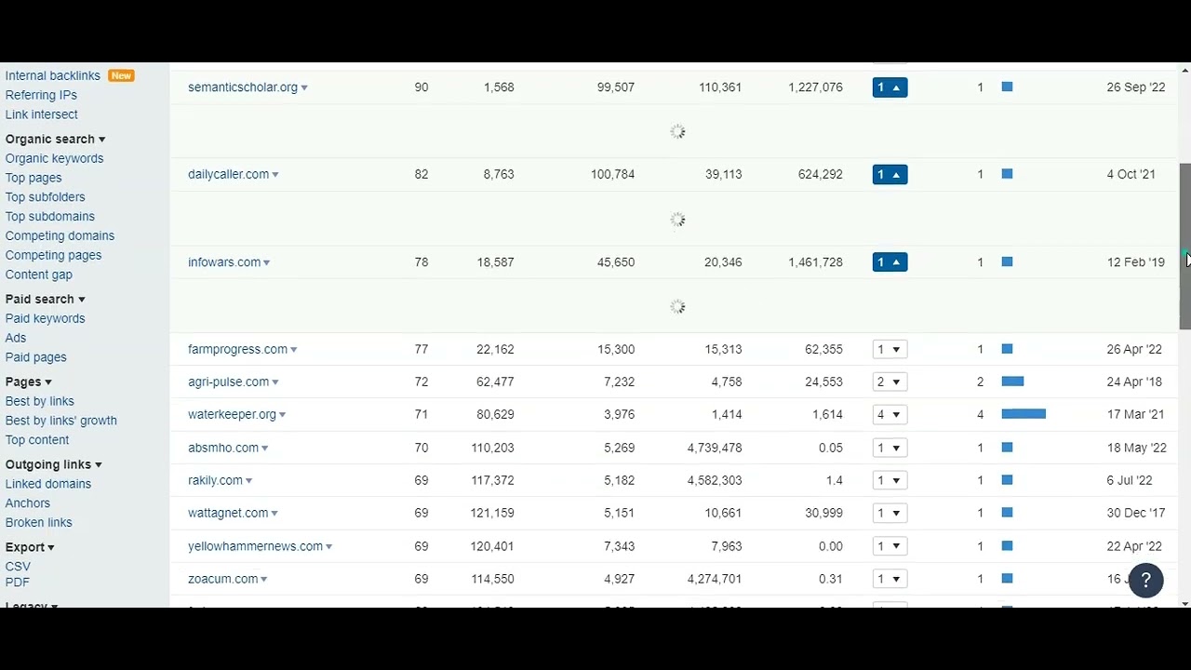Click the waterkeeper.org blue links bar

point(1024,415)
